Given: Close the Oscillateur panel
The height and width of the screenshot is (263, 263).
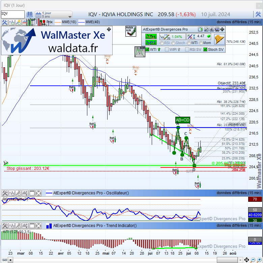Looking at the screenshot, I should tap(39, 193).
